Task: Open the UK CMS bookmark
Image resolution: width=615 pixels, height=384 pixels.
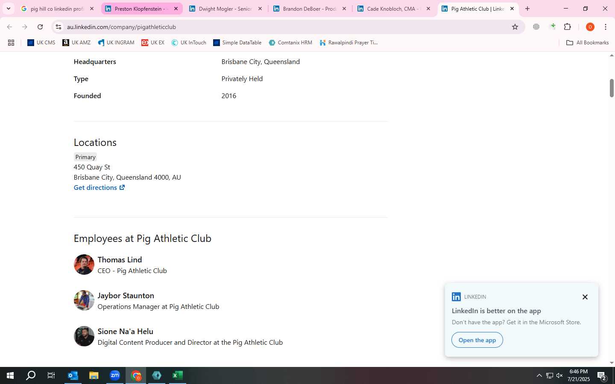Action: pos(41,43)
